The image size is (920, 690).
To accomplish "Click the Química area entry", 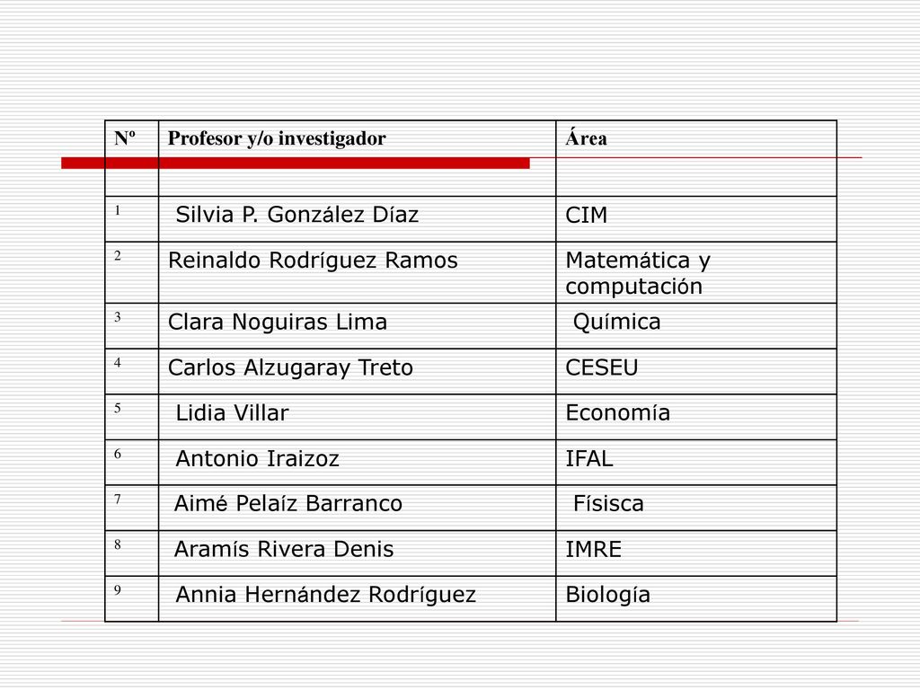I will pyautogui.click(x=616, y=323).
